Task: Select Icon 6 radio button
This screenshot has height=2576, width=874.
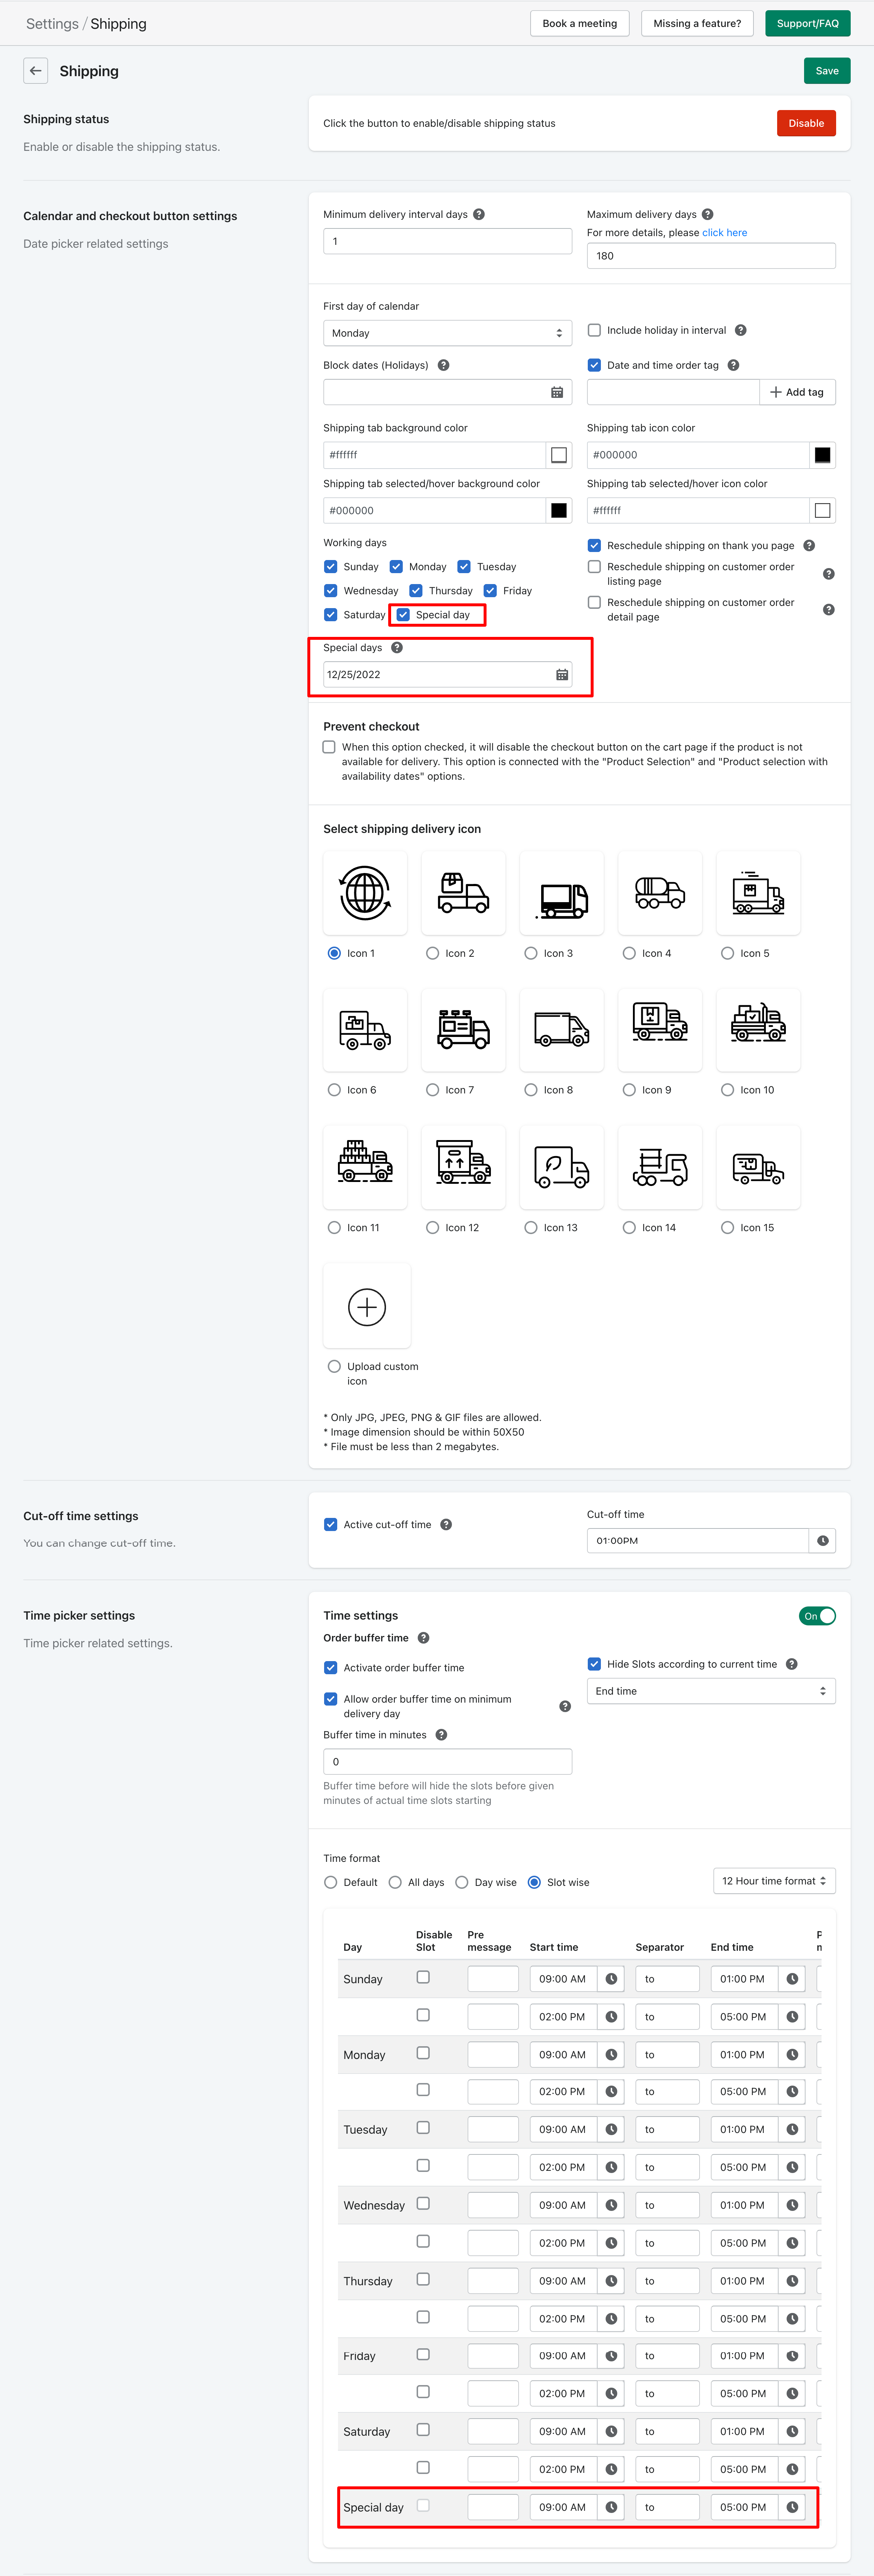Action: point(334,1090)
